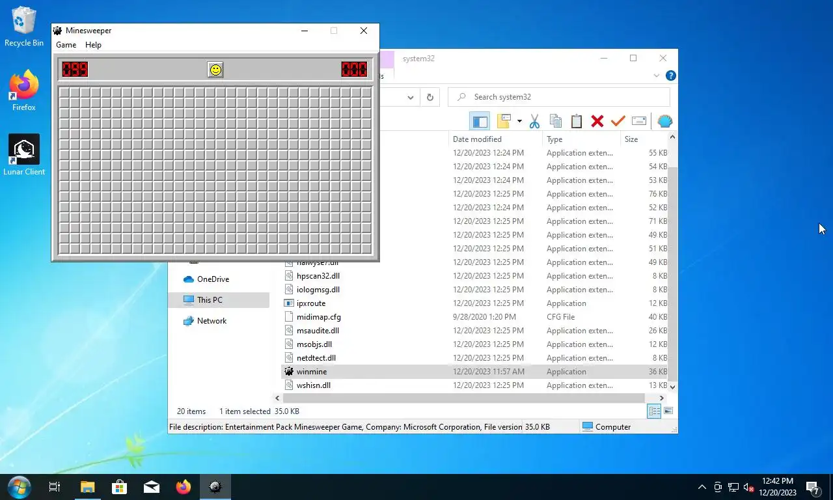Click the horizontal scroll left arrow

click(277, 398)
